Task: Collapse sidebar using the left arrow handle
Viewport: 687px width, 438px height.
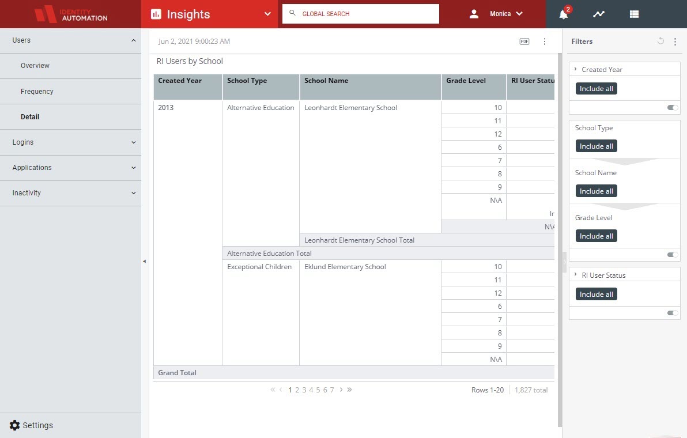Action: (x=144, y=262)
